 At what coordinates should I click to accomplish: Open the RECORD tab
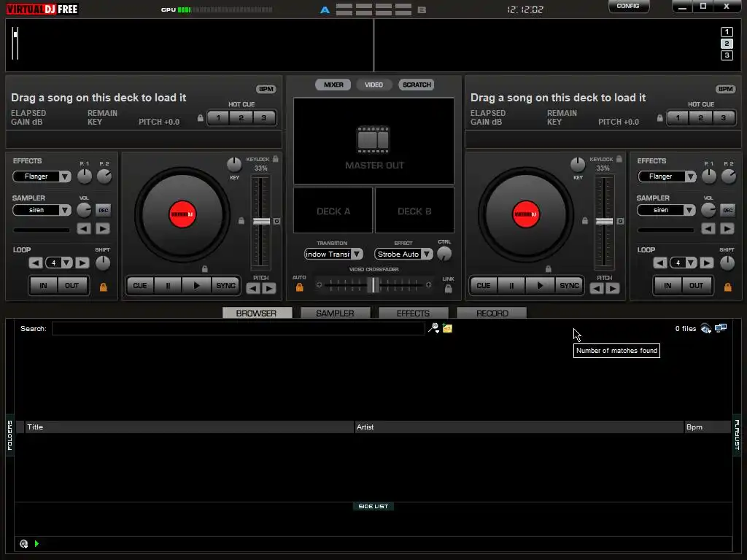point(492,313)
